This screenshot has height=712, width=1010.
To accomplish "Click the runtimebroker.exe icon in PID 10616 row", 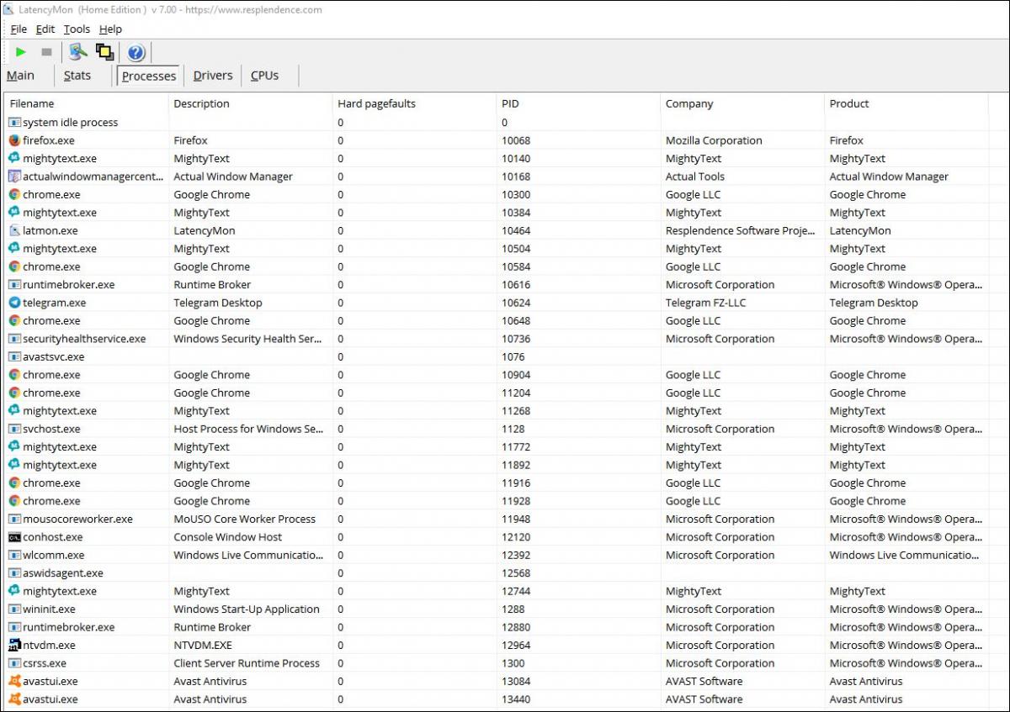I will coord(14,285).
